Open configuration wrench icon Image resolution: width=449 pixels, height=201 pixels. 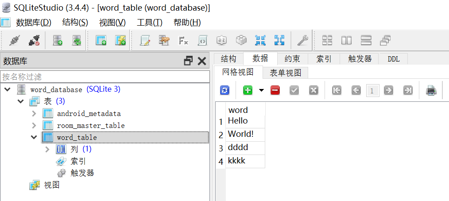point(302,41)
